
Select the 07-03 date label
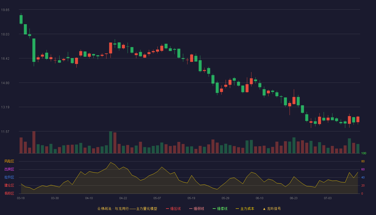coord(328,198)
